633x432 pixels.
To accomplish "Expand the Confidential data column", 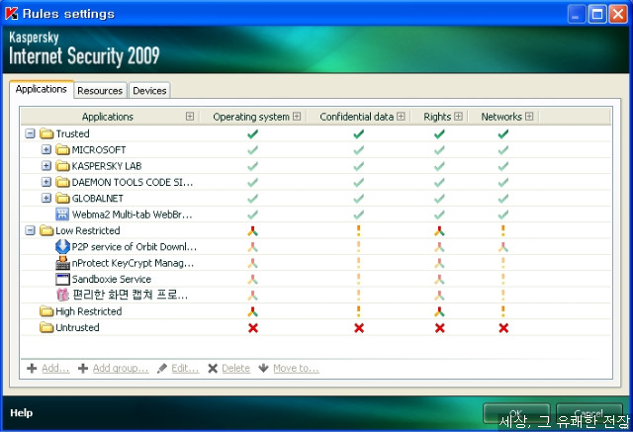I will click(401, 117).
